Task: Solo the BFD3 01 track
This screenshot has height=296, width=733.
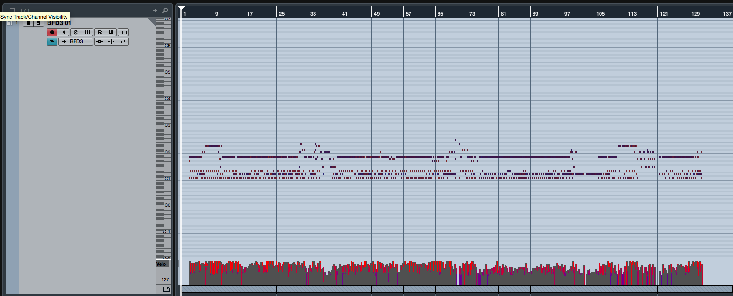Action: pos(38,23)
